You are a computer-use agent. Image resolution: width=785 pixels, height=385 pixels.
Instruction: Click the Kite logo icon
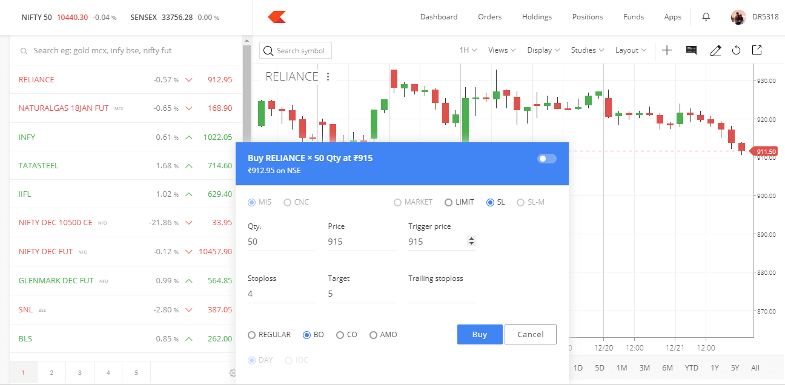(277, 17)
